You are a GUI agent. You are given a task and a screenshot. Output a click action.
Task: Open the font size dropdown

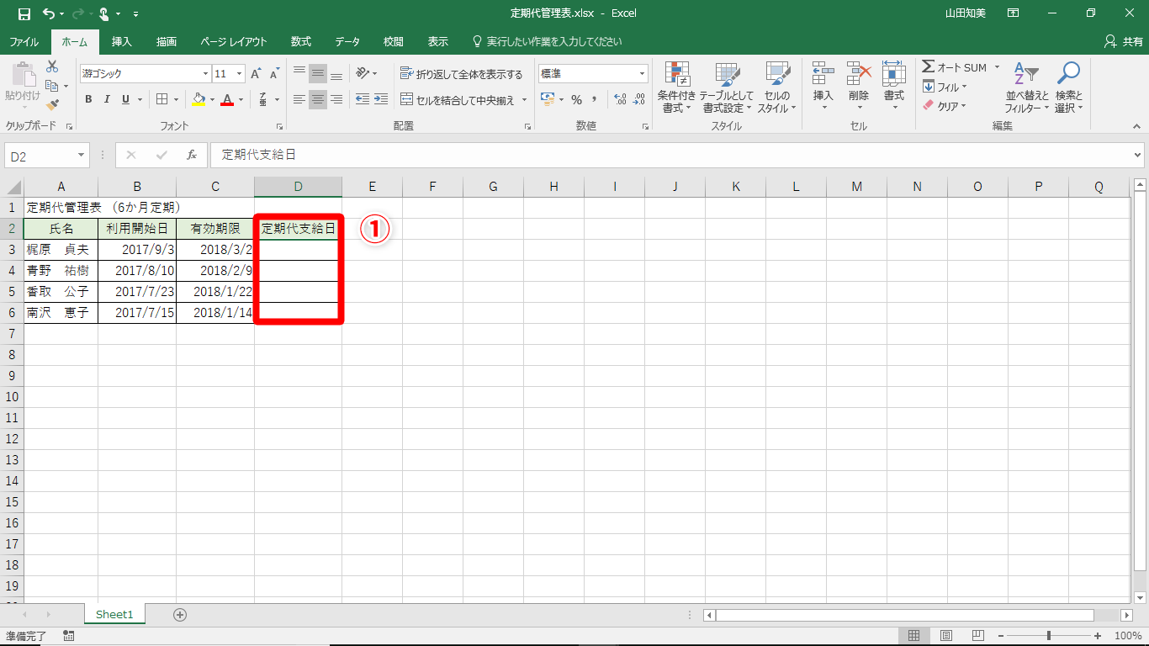click(239, 74)
